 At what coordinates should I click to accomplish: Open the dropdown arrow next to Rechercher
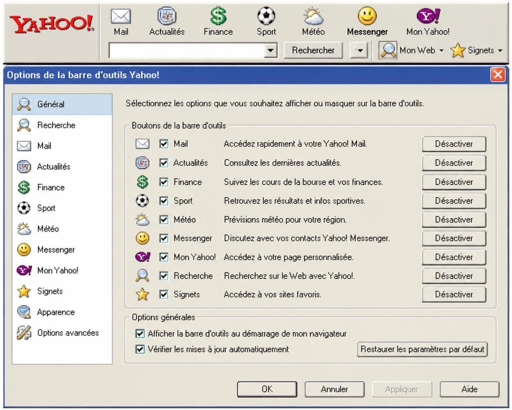(359, 50)
